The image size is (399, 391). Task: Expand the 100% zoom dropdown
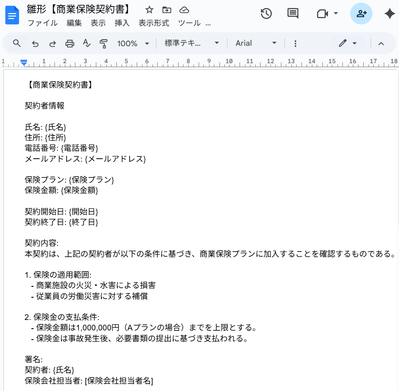[133, 44]
